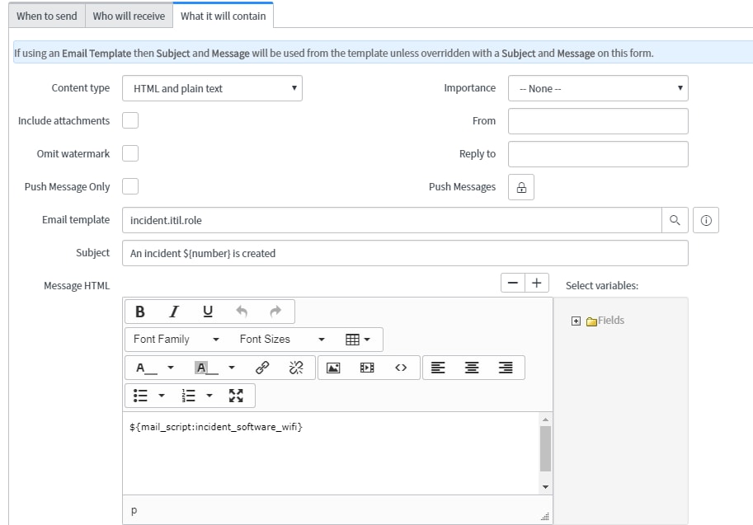Click the From input field
The width and height of the screenshot is (753, 525).
coord(598,121)
